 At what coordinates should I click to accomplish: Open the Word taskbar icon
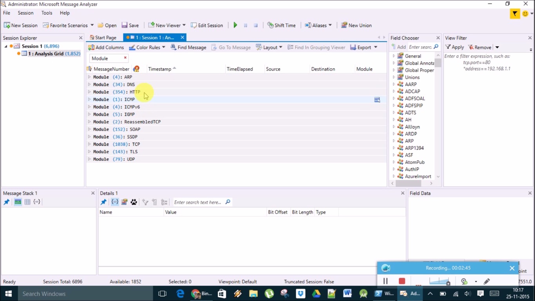pos(347,294)
